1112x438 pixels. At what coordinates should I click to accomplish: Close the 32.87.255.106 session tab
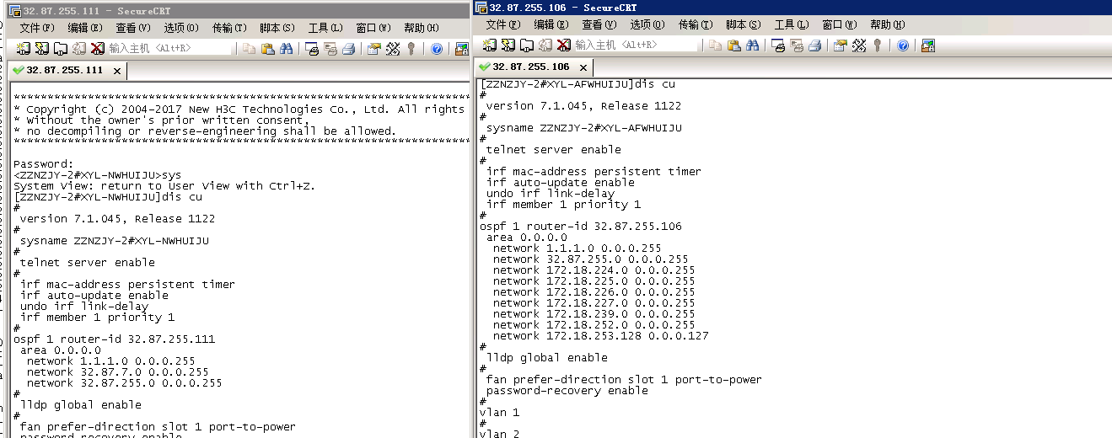coord(583,67)
